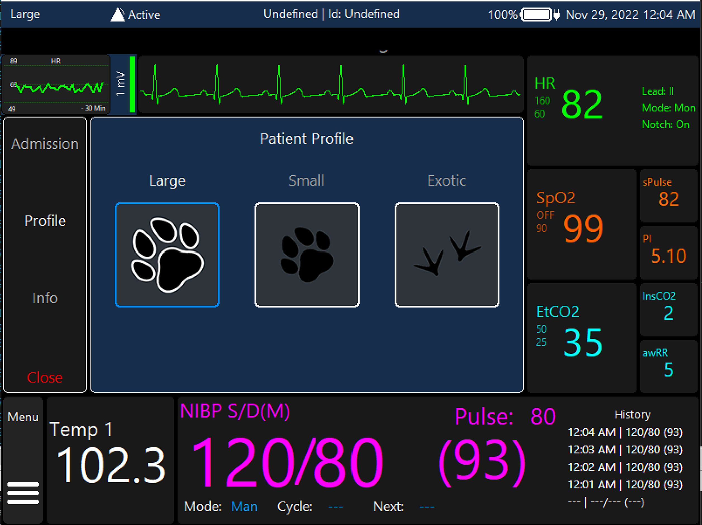Click the NIBP Cycle value
The width and height of the screenshot is (702, 525).
click(335, 506)
